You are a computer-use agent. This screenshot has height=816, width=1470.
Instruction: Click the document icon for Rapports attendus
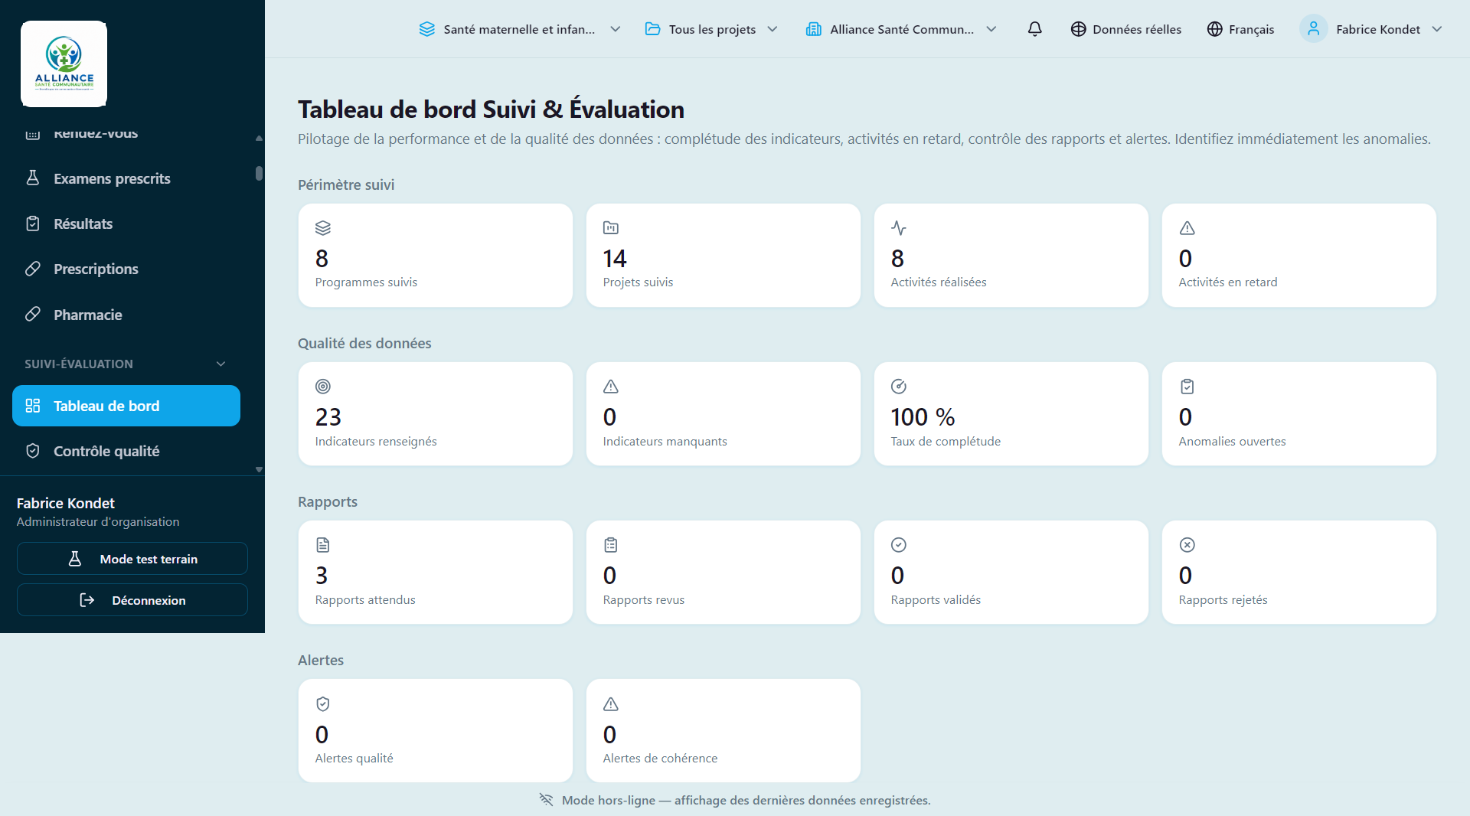[323, 545]
